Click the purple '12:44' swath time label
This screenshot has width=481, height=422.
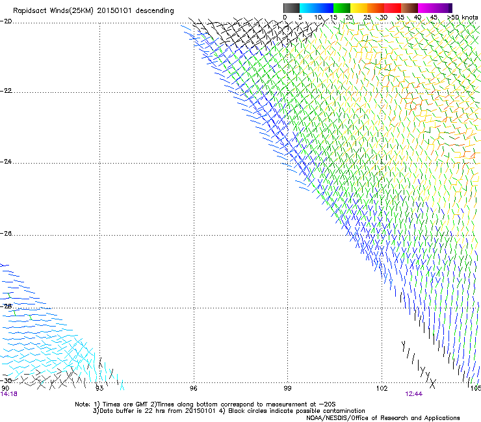click(413, 394)
